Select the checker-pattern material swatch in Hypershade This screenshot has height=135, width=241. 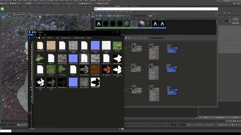pos(134,24)
